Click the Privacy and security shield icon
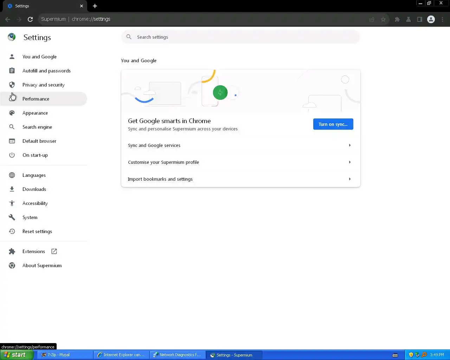The width and height of the screenshot is (450, 360). (12, 85)
